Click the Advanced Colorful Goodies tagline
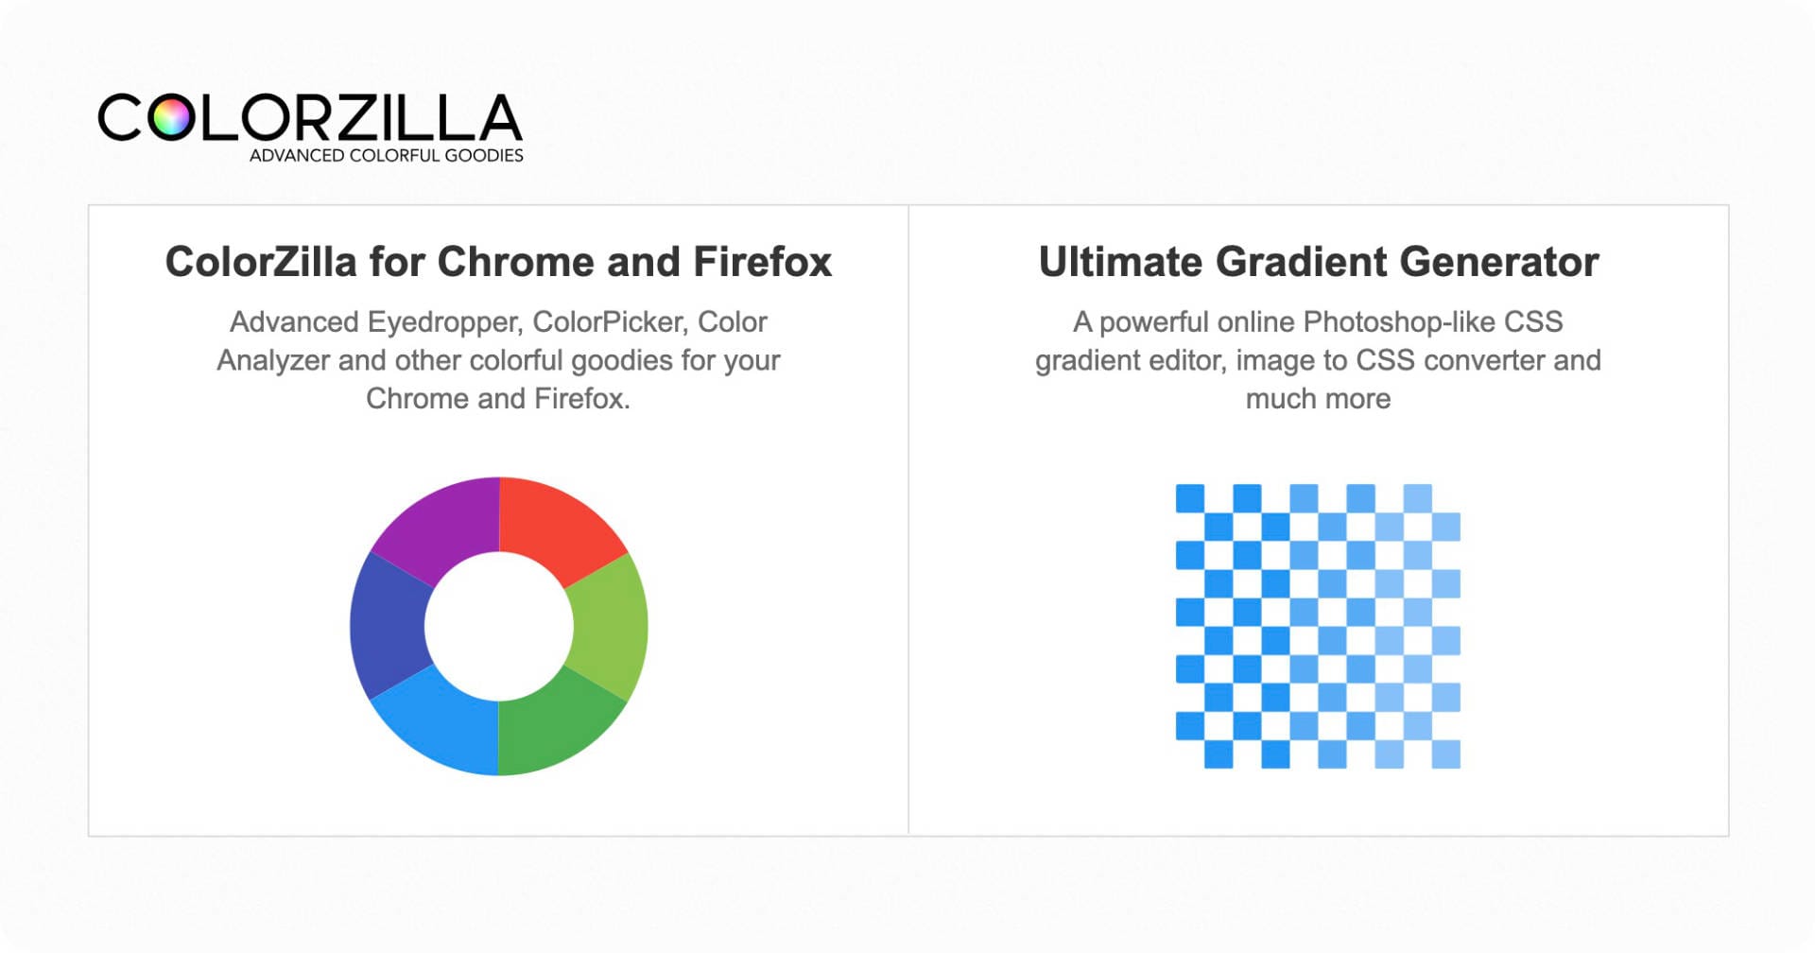The height and width of the screenshot is (953, 1815). coord(386,155)
